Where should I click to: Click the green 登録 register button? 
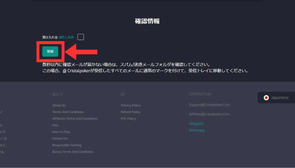point(50,51)
